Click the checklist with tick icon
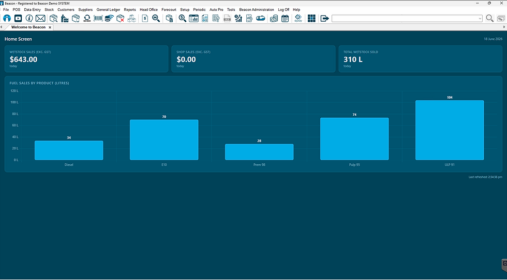This screenshot has width=507, height=280. pyautogui.click(x=216, y=19)
